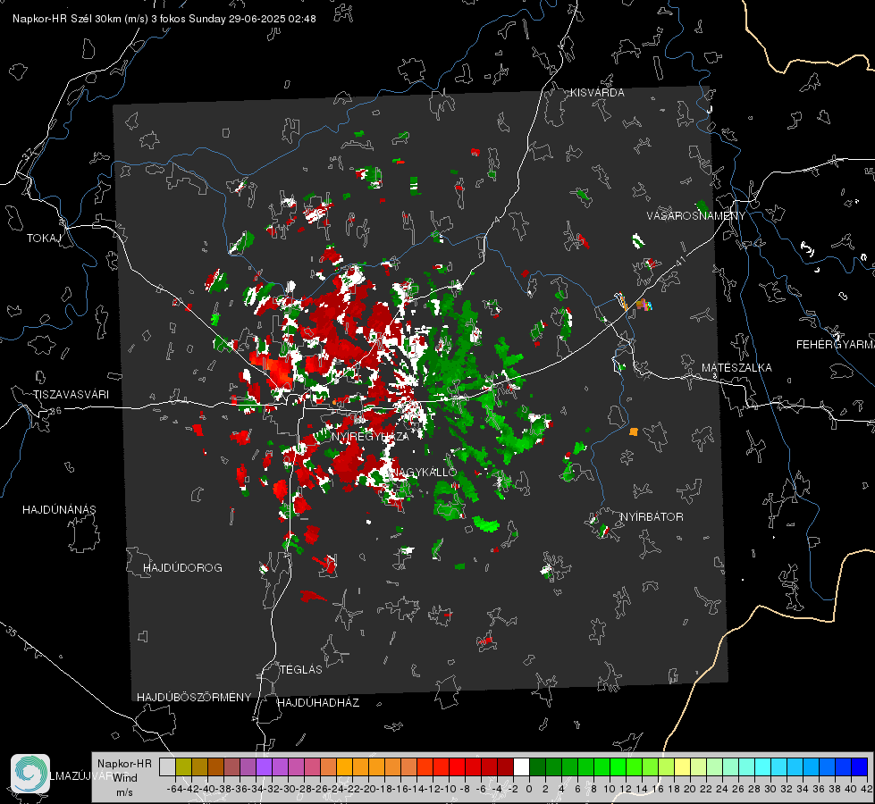Image resolution: width=875 pixels, height=804 pixels.
Task: Click the MÁTÉSZALKA town label
Action: 736,368
